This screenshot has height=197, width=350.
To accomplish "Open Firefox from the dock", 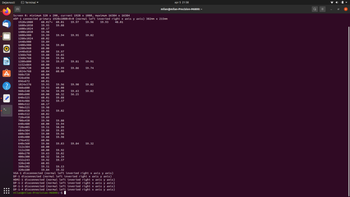I will click(x=6, y=12).
